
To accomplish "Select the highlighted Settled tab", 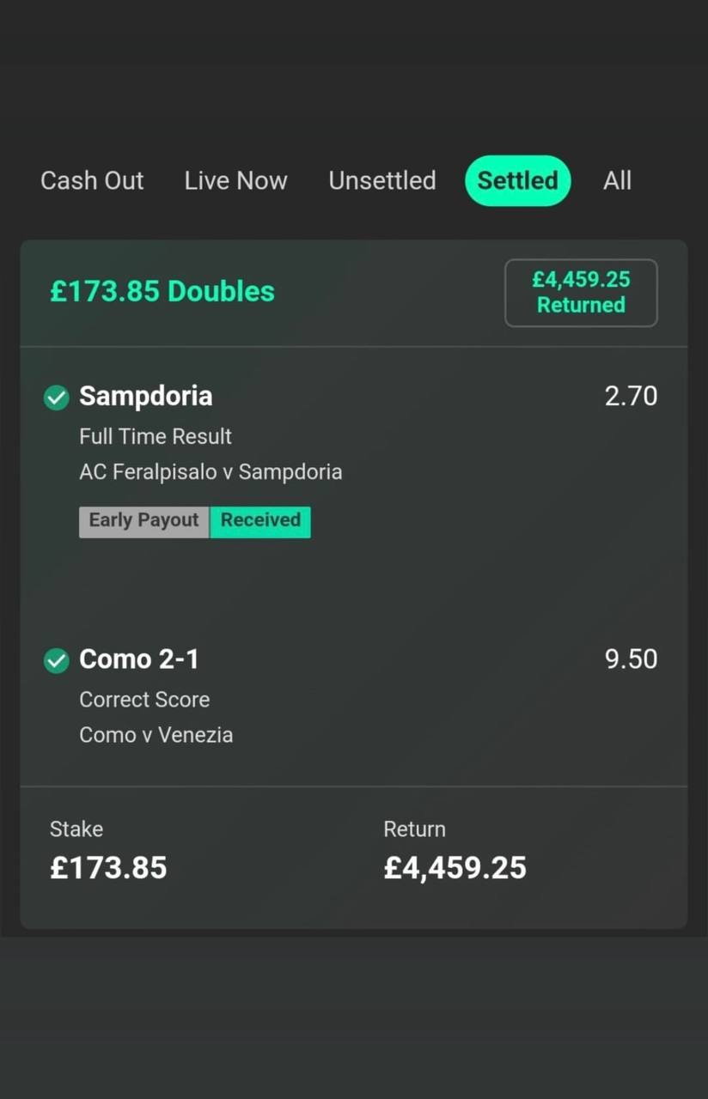I will coord(517,180).
